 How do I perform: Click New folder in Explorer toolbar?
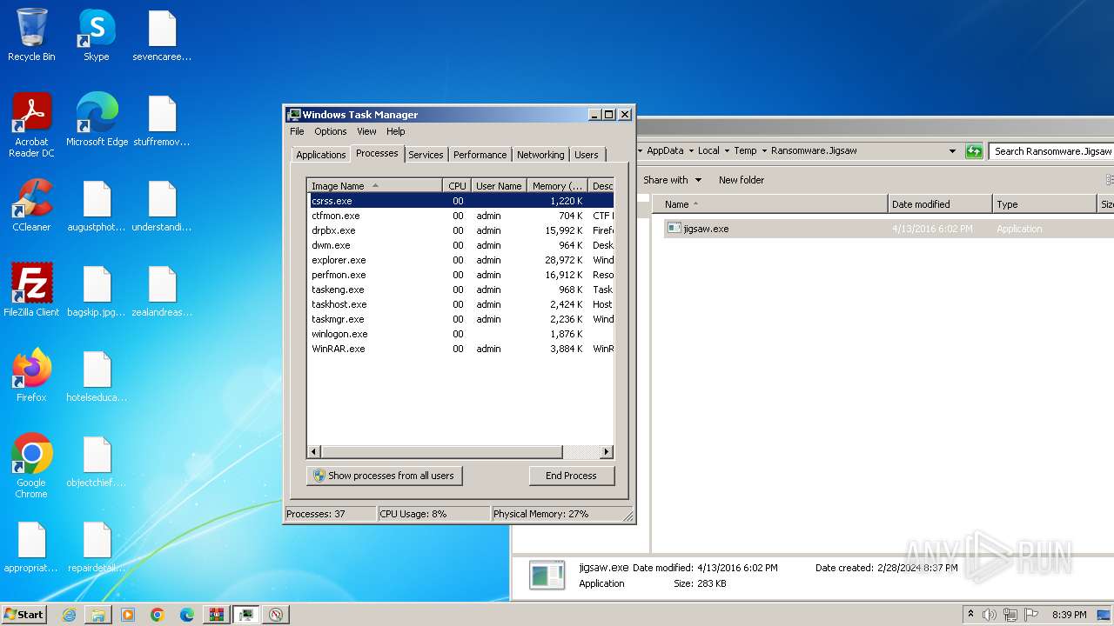[742, 180]
